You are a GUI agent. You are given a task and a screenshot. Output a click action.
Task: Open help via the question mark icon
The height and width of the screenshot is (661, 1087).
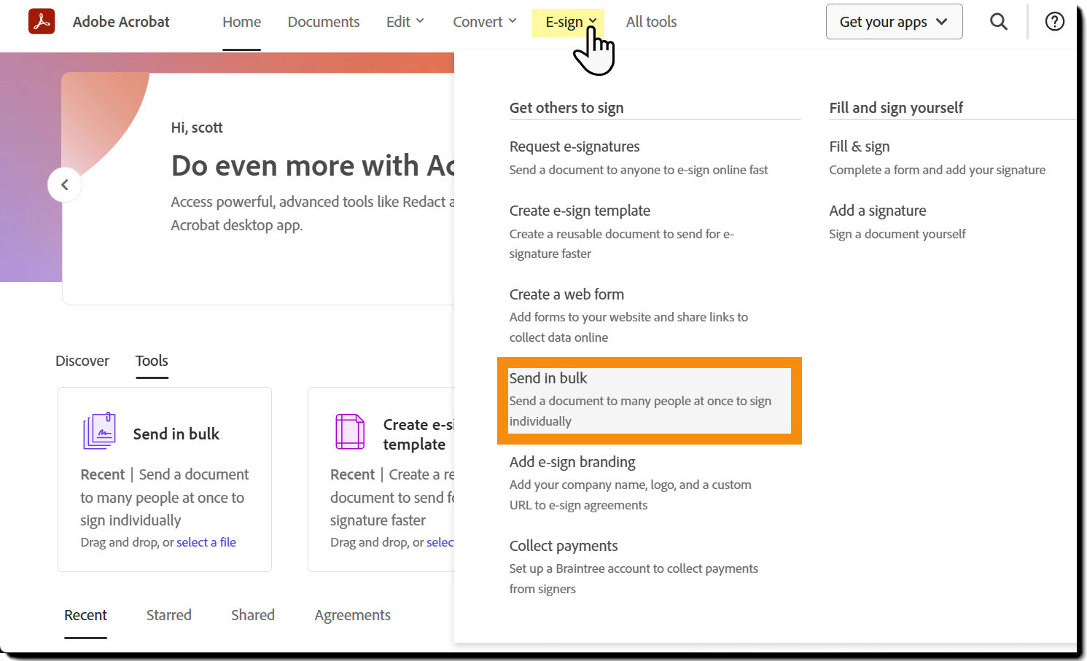click(x=1054, y=22)
